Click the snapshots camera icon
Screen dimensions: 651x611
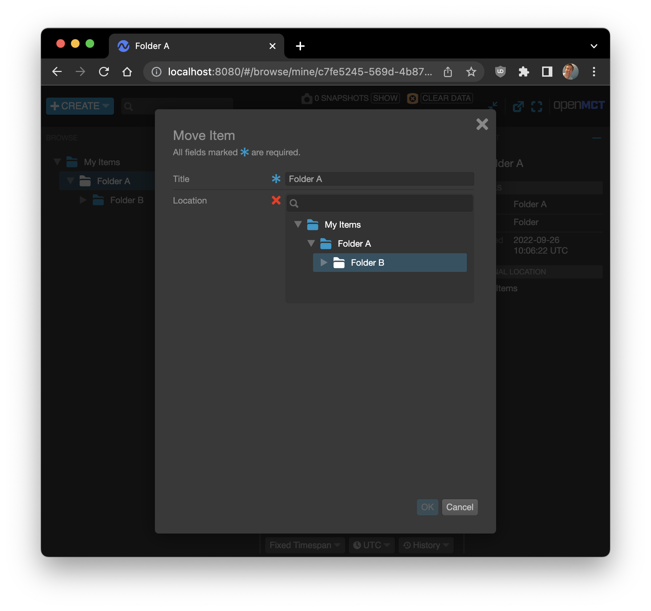307,98
